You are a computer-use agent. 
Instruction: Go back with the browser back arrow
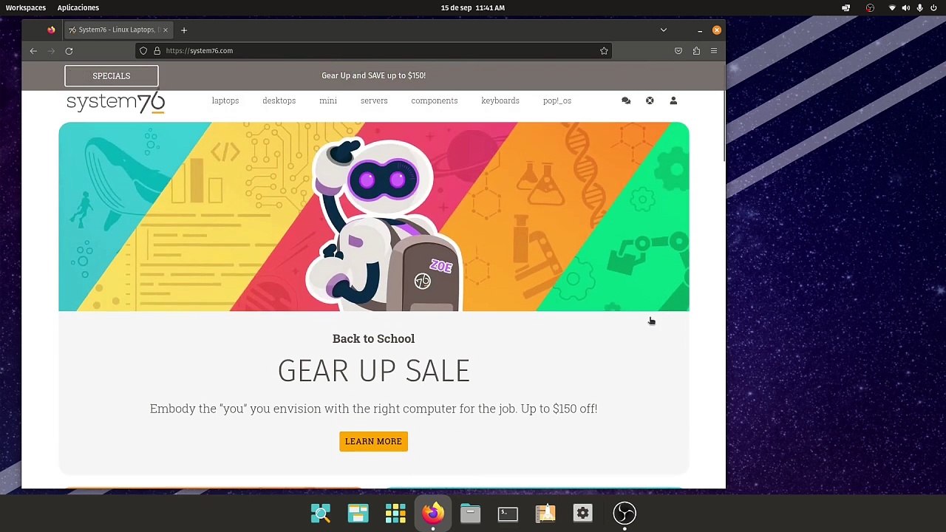33,51
